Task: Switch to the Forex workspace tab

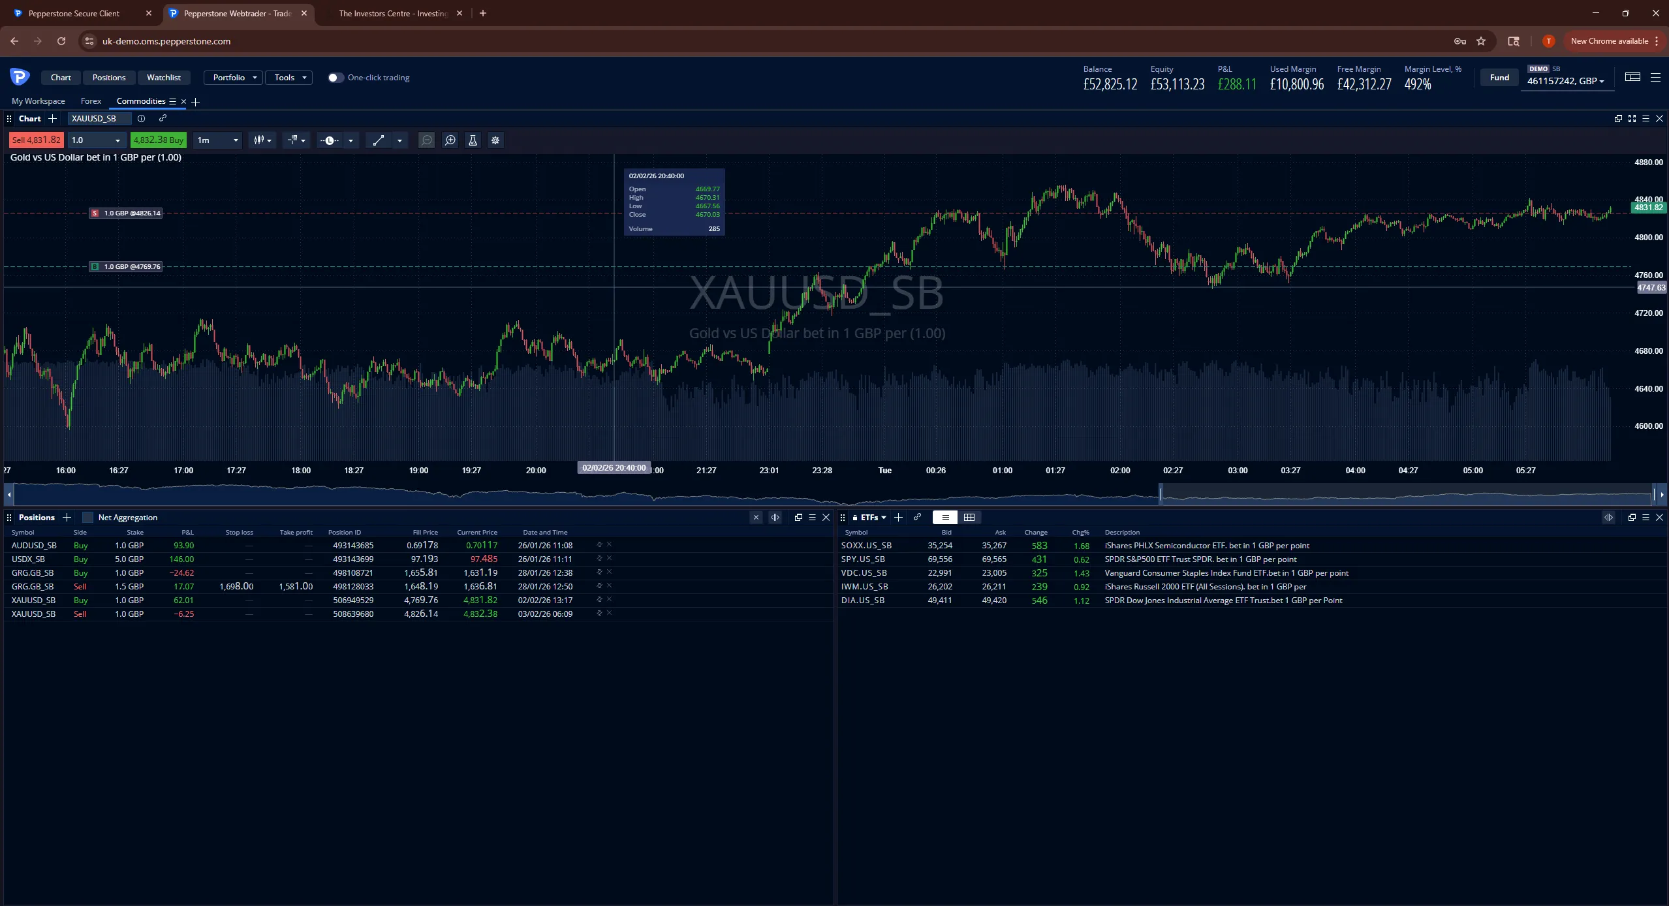Action: (91, 101)
